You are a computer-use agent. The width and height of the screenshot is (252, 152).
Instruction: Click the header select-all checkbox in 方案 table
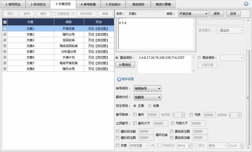click(x=5, y=22)
